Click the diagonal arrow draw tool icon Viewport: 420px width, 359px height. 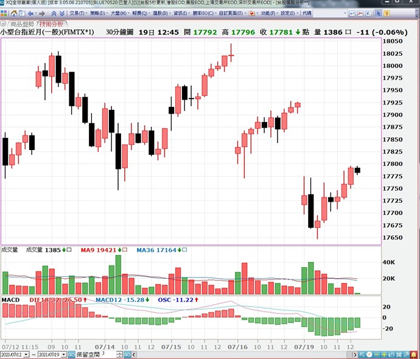pyautogui.click(x=362, y=355)
